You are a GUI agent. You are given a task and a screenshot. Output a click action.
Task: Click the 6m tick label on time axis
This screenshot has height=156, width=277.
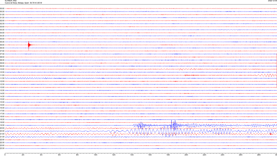[59, 155]
